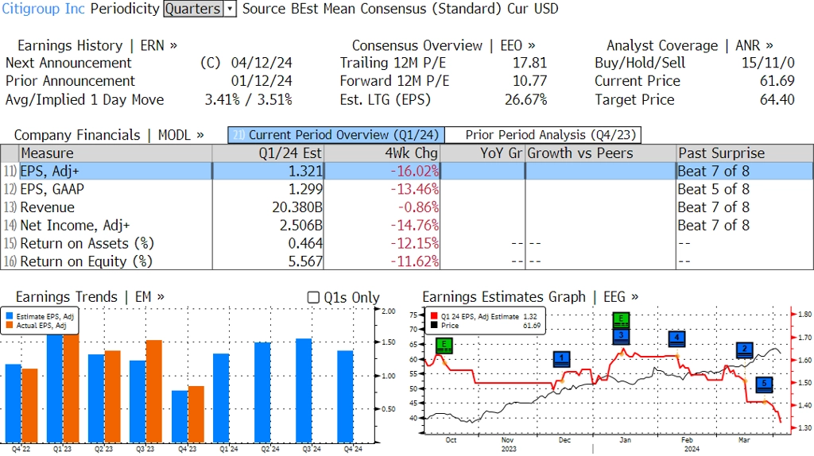Screen dimensions: 814x456
Task: Select the Revenue measure row
Action: point(407,207)
